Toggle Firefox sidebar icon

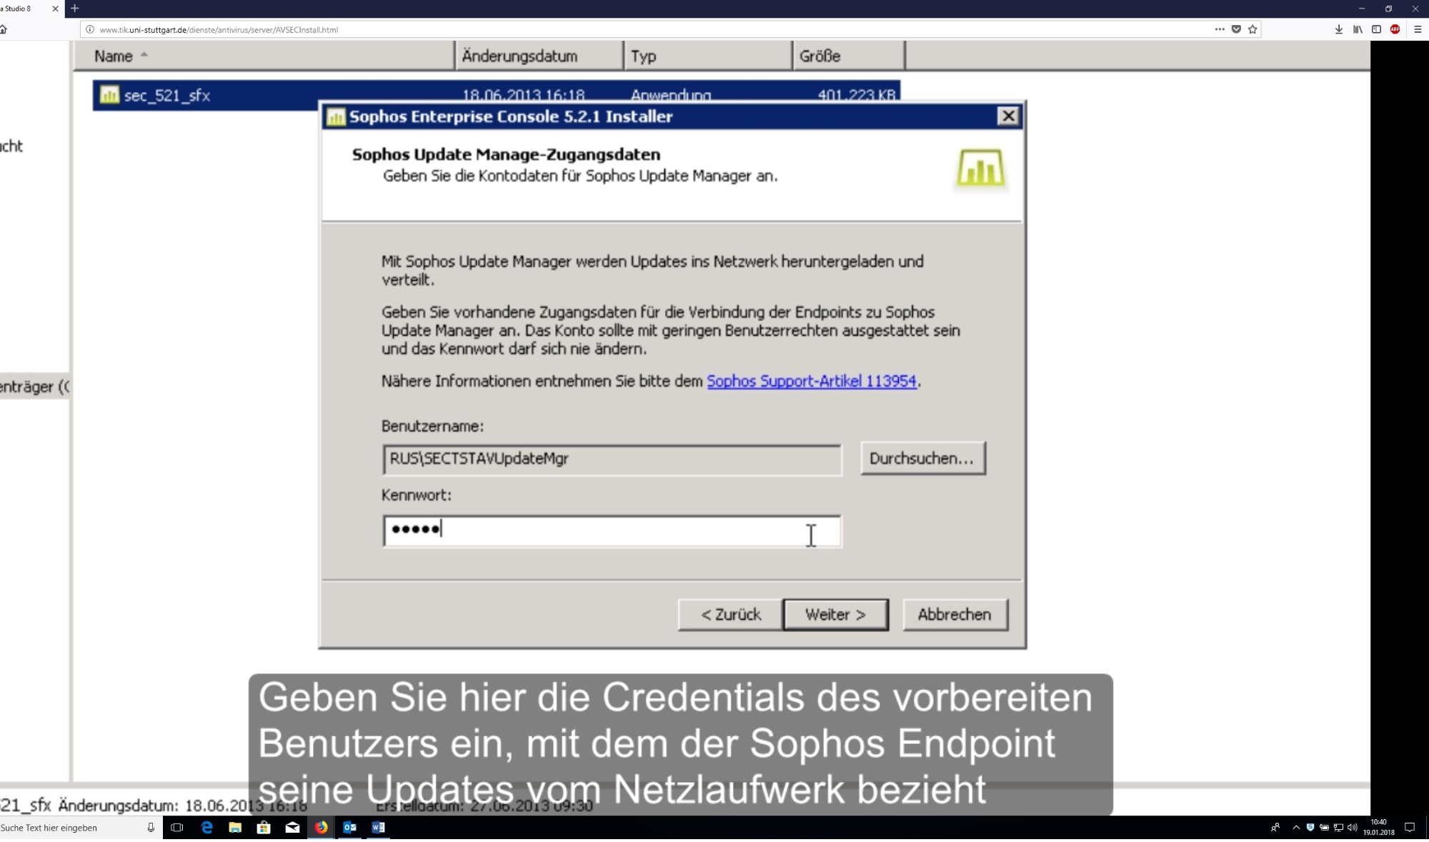tap(1376, 29)
